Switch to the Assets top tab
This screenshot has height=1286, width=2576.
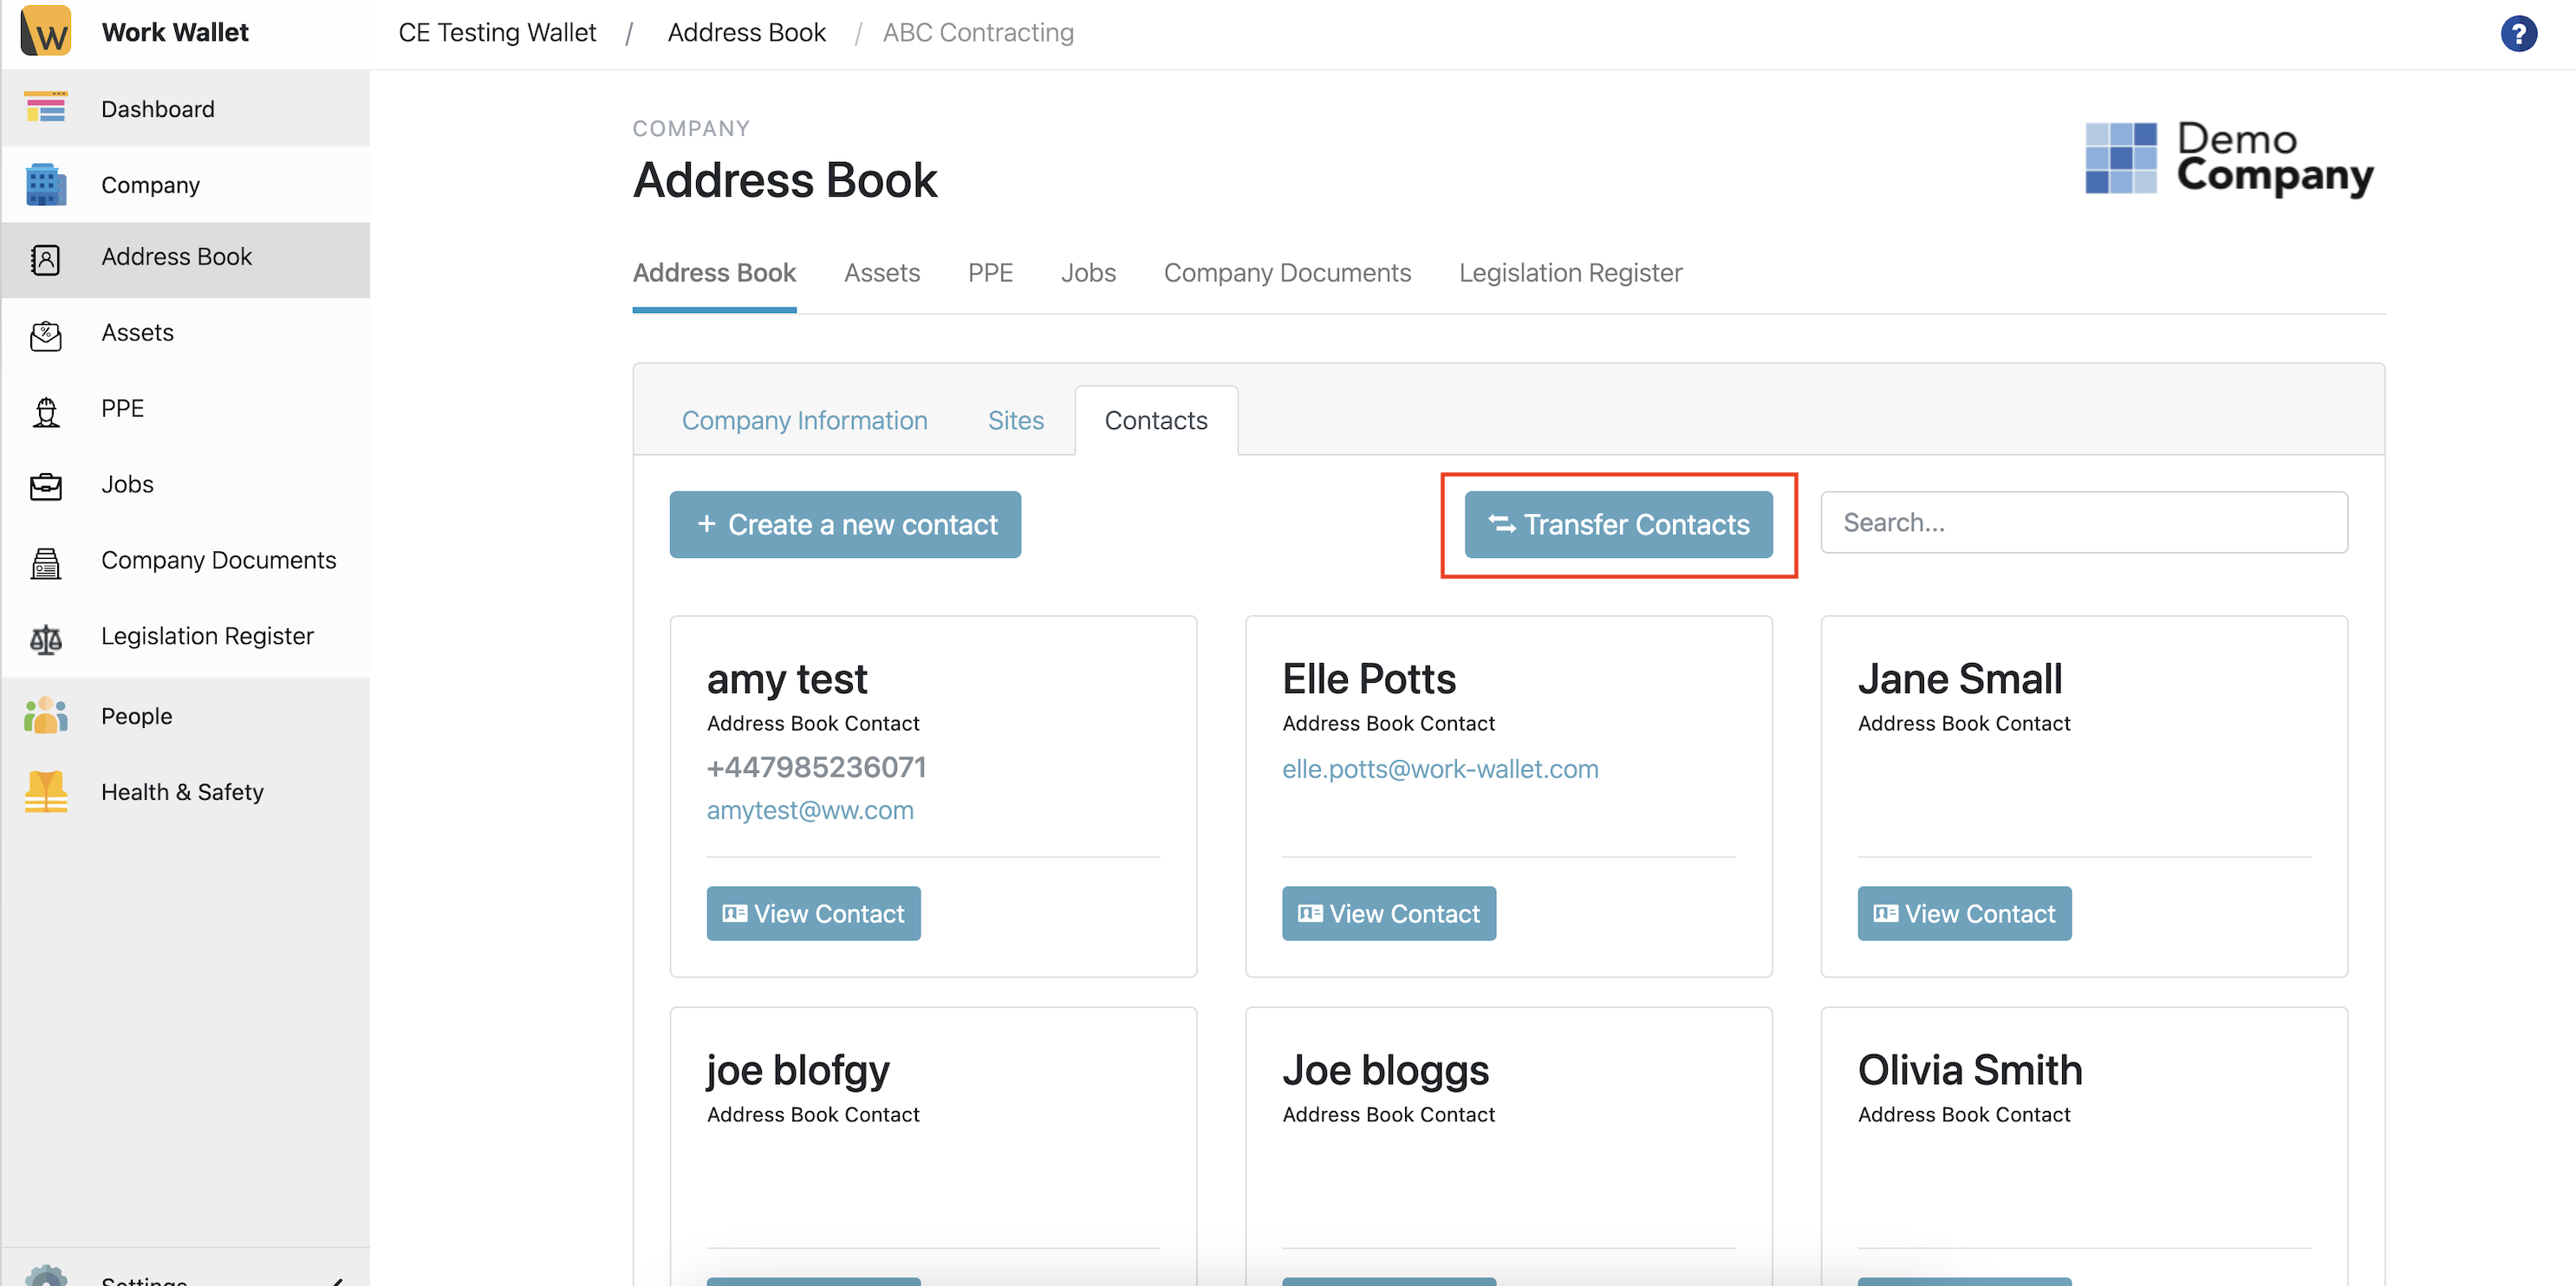coord(881,273)
